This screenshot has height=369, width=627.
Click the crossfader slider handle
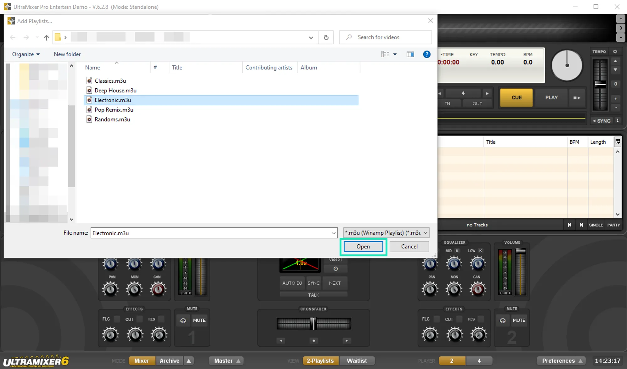pyautogui.click(x=313, y=324)
